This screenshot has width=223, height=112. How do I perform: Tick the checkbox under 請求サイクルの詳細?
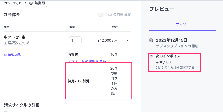pos(5,112)
